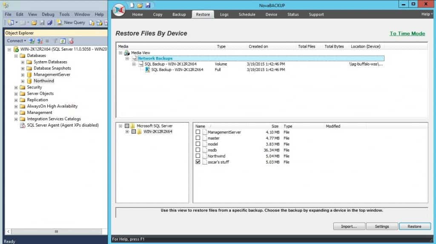Click the save disk icon in NovaBACKUP title bar
This screenshot has height=244, width=436.
pyautogui.click(x=148, y=5)
